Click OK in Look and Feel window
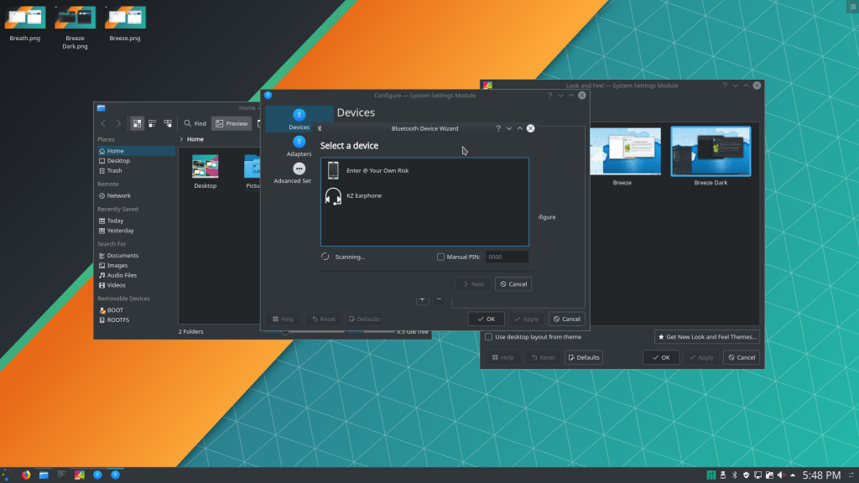 [661, 357]
